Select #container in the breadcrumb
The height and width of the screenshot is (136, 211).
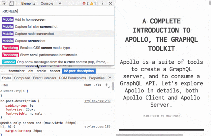click(16, 71)
